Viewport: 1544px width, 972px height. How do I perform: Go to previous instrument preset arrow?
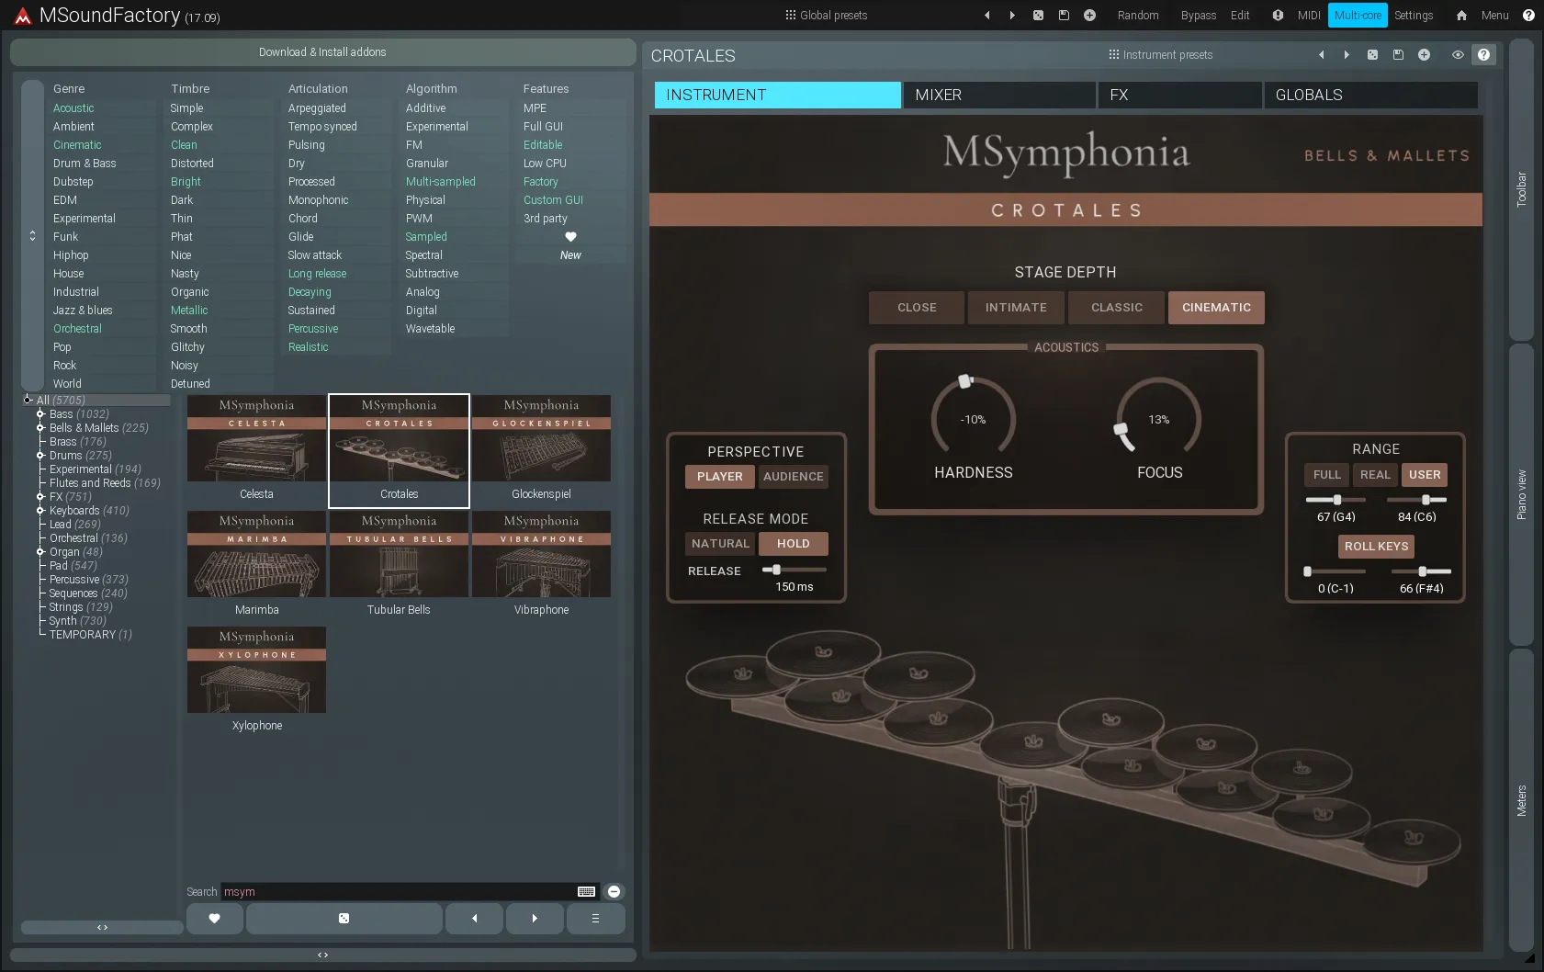1322,55
